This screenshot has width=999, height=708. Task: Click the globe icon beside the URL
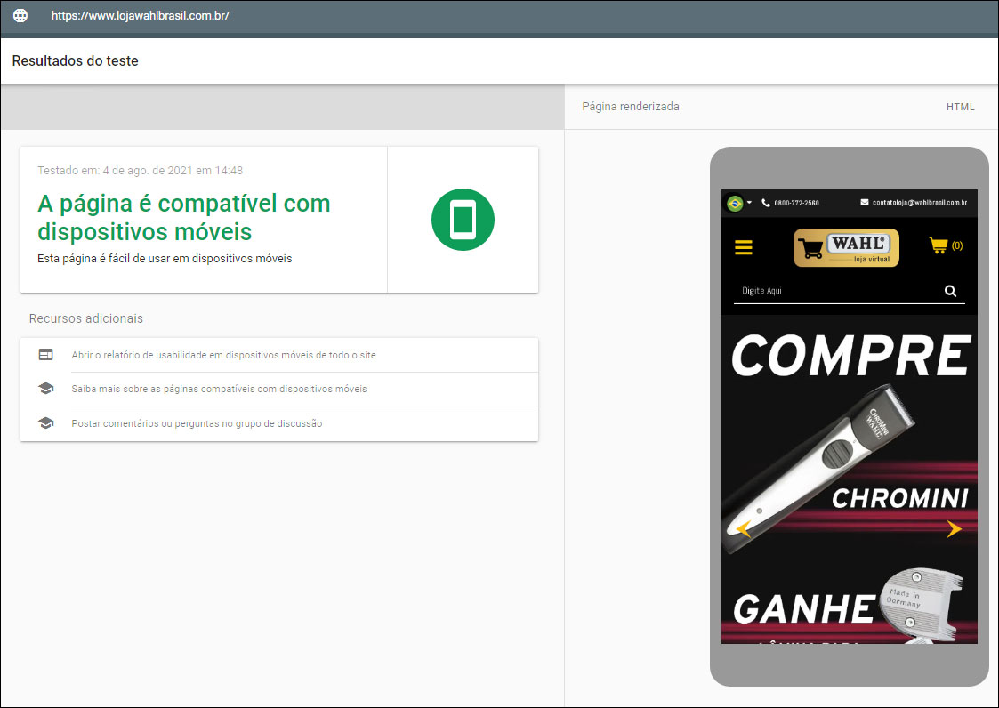pos(20,16)
